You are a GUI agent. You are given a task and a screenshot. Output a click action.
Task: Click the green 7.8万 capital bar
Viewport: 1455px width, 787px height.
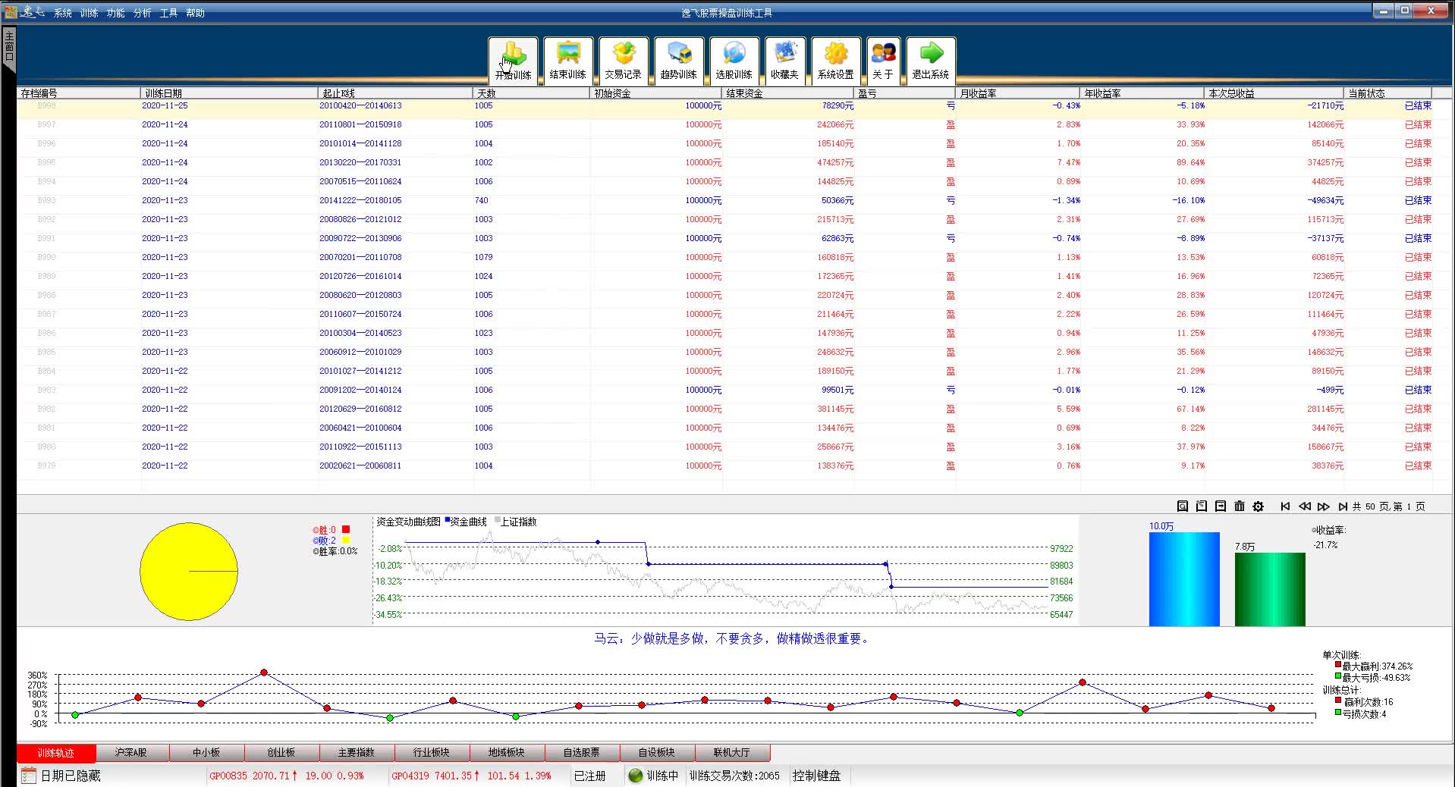tap(1270, 589)
